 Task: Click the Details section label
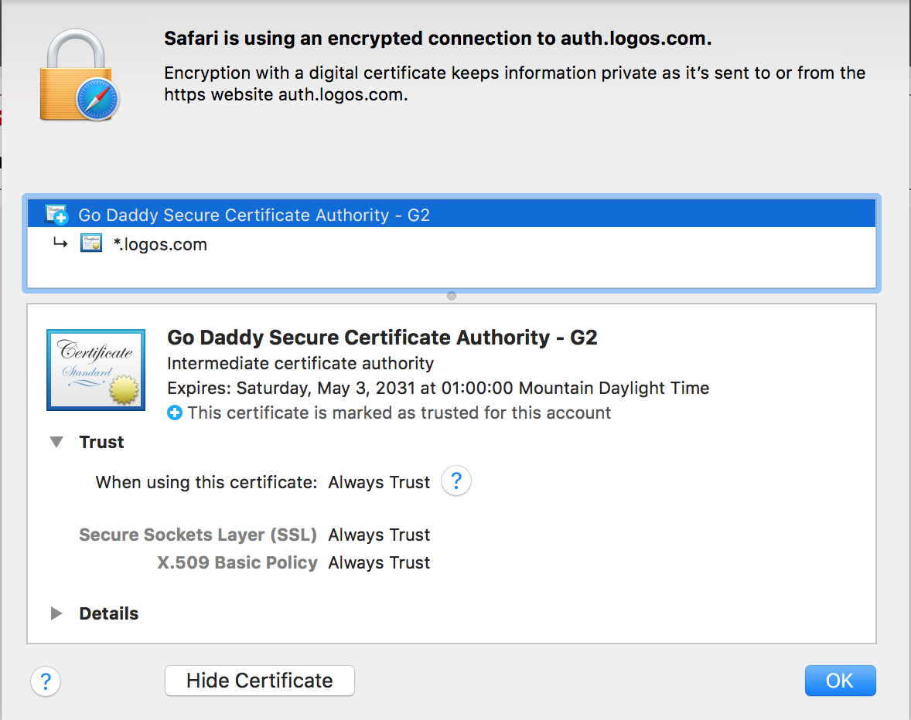tap(108, 613)
